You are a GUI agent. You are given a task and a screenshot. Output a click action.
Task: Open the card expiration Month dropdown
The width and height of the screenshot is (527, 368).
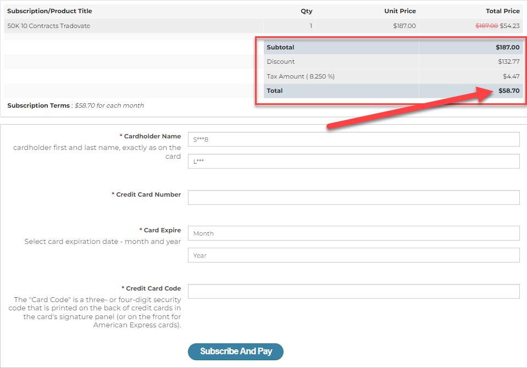point(353,233)
